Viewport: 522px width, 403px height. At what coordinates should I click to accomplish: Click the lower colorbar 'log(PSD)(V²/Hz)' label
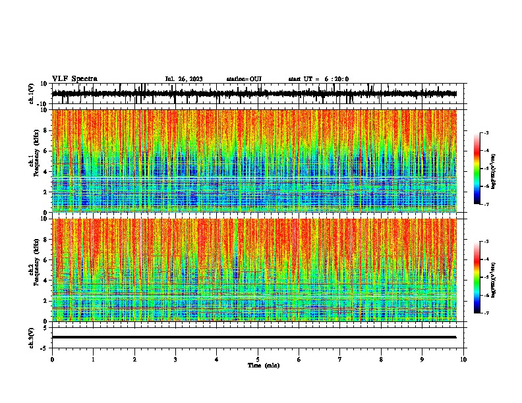coord(494,280)
